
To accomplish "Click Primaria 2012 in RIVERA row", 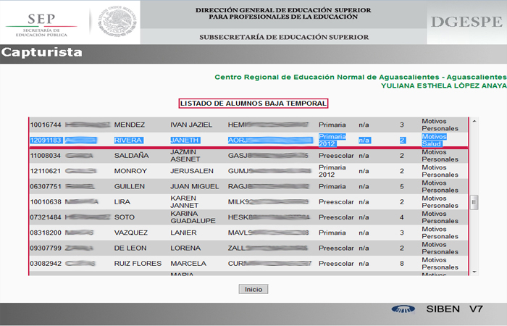I will coord(332,141).
